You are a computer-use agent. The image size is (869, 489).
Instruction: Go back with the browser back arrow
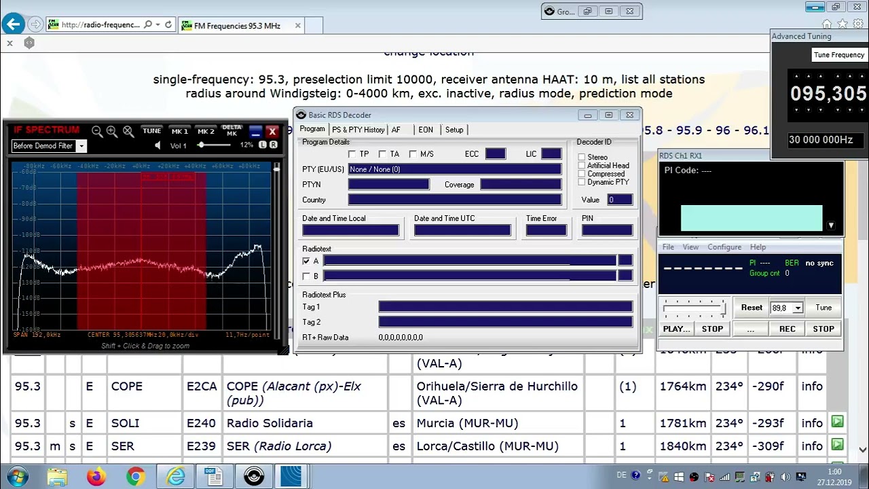13,24
